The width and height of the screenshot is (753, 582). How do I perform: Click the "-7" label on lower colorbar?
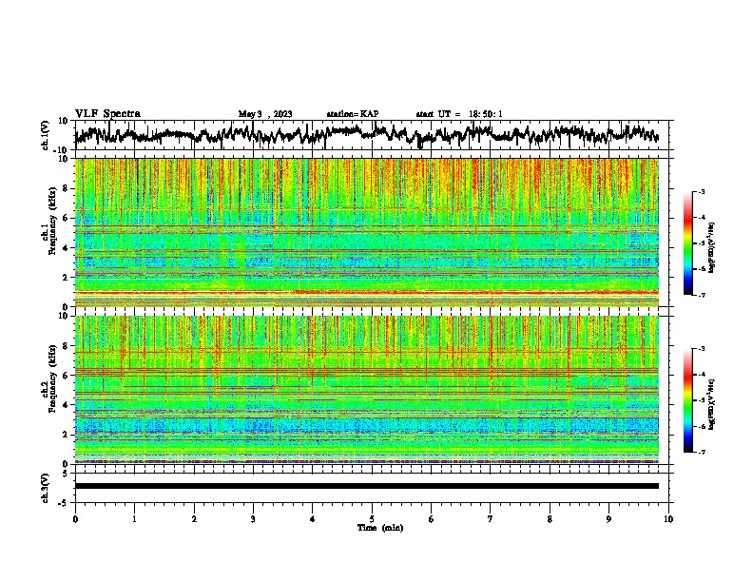[701, 452]
